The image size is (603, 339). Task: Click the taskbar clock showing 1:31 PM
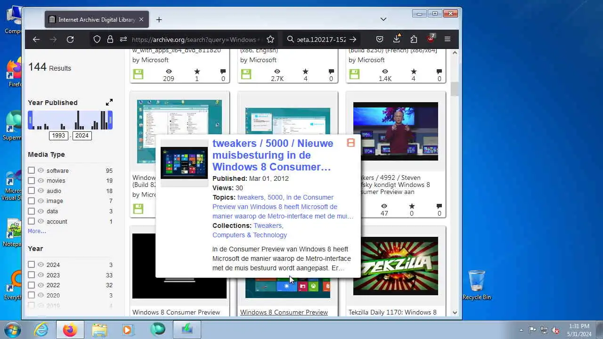pyautogui.click(x=579, y=330)
